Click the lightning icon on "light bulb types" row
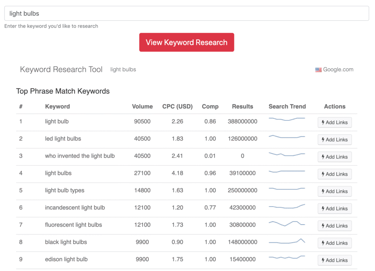 click(x=324, y=191)
